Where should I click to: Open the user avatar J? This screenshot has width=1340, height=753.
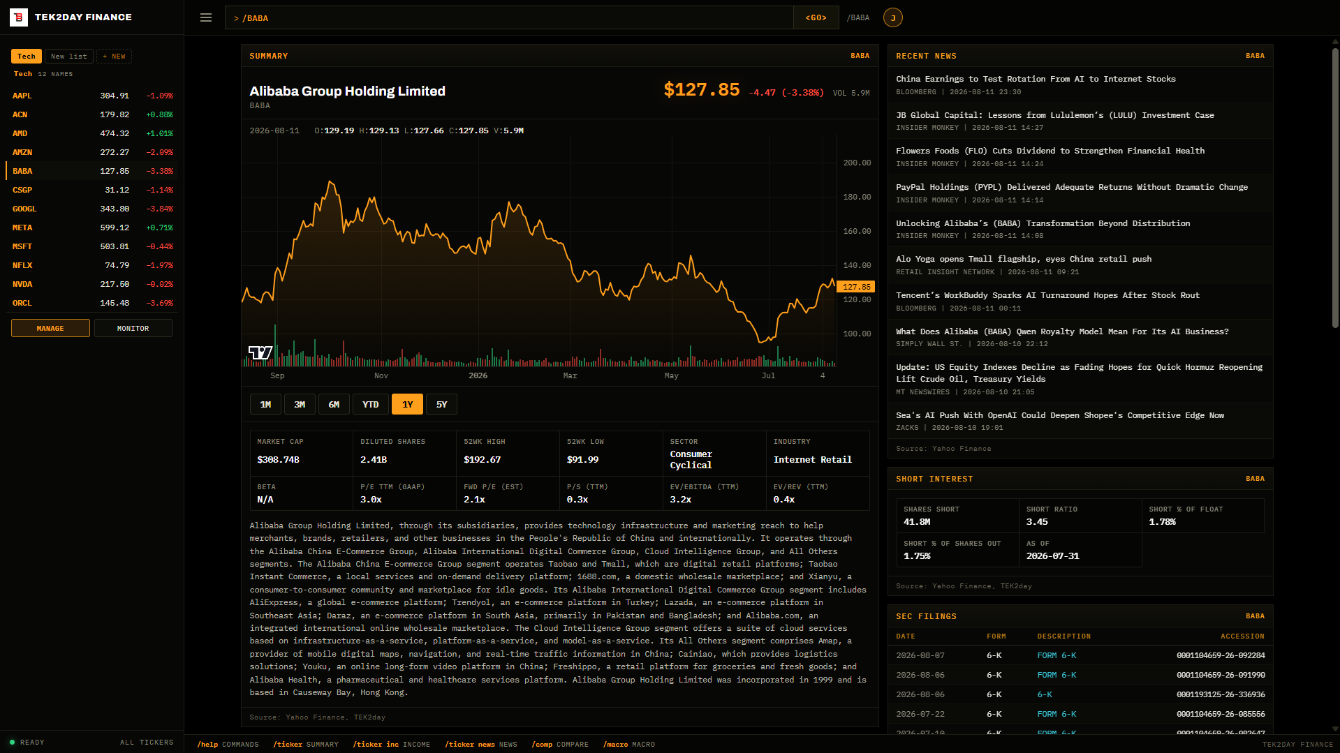click(x=892, y=17)
